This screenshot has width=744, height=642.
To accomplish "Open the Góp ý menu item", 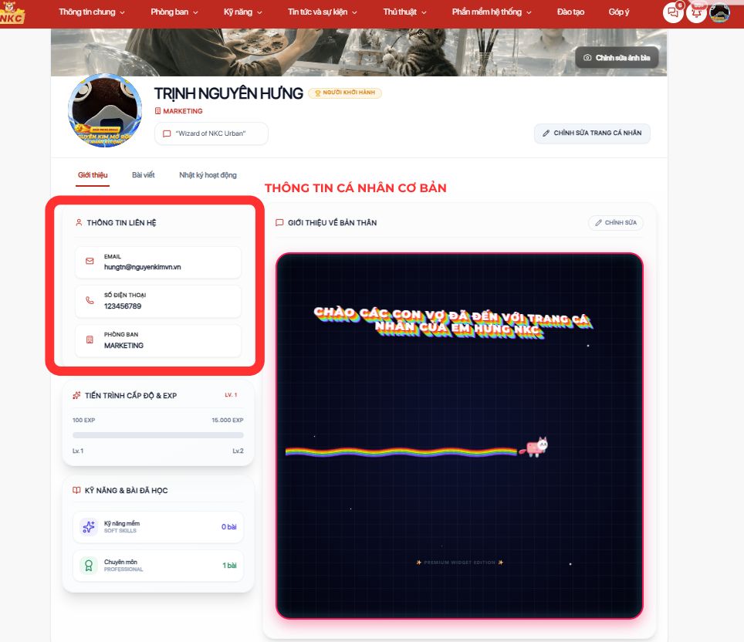I will click(x=619, y=12).
